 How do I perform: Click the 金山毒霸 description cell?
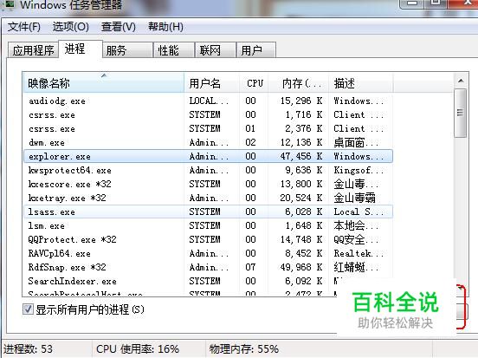(x=354, y=198)
